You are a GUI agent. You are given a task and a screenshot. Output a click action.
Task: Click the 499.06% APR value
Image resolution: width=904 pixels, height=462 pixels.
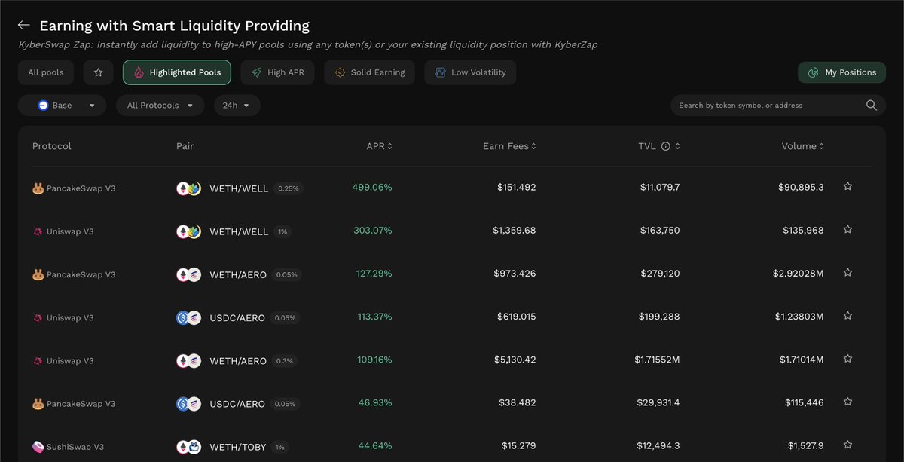[x=372, y=187]
